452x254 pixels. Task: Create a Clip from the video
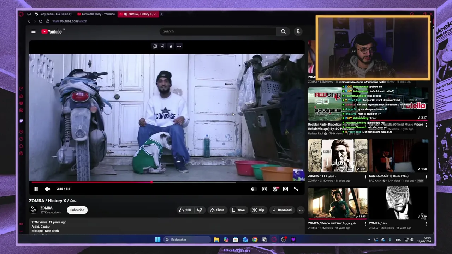click(x=258, y=210)
